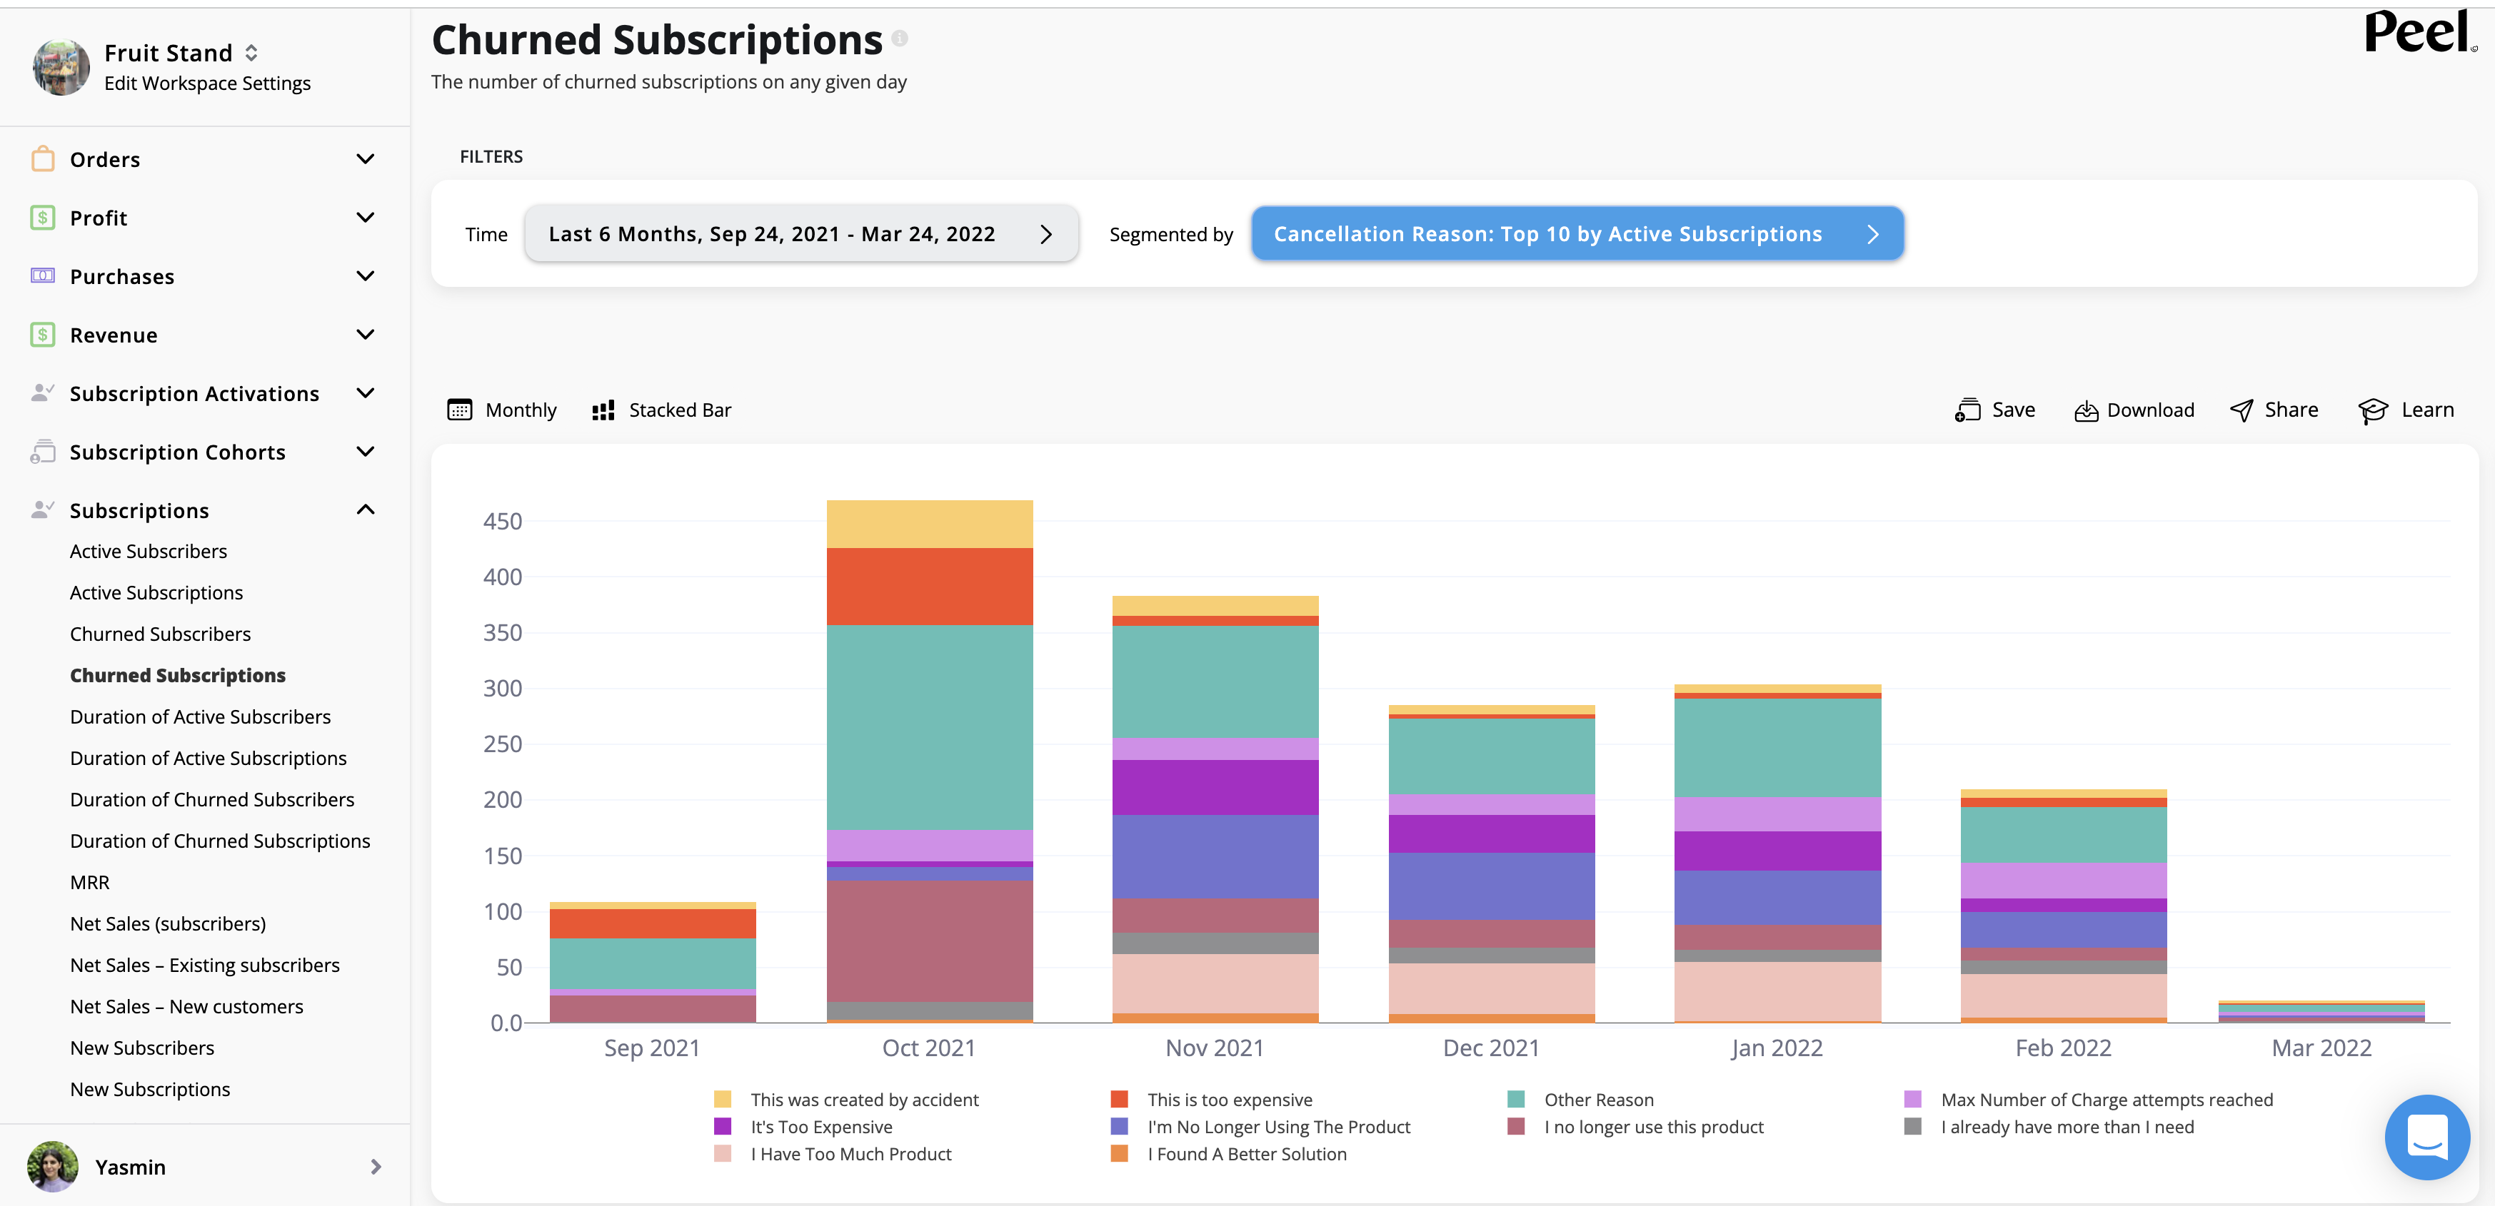
Task: Click the 'I Found A Better Solution' color swatch
Action: click(x=1119, y=1154)
